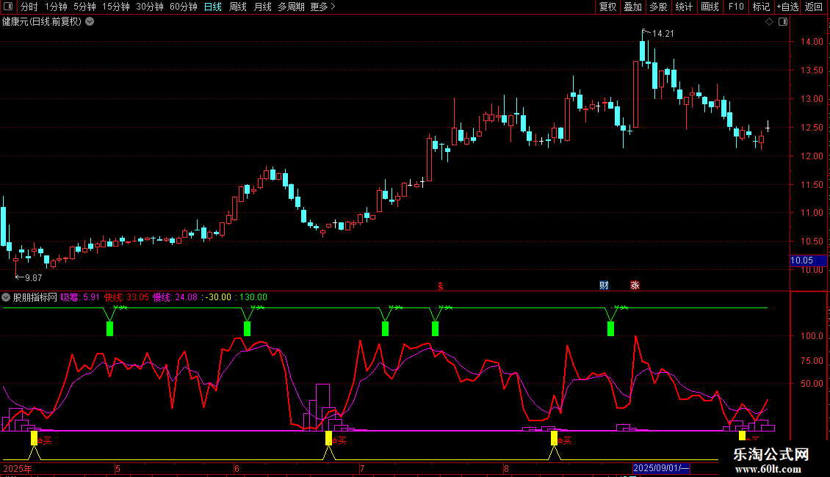Switch to the 日线 daily period tab

click(x=212, y=7)
